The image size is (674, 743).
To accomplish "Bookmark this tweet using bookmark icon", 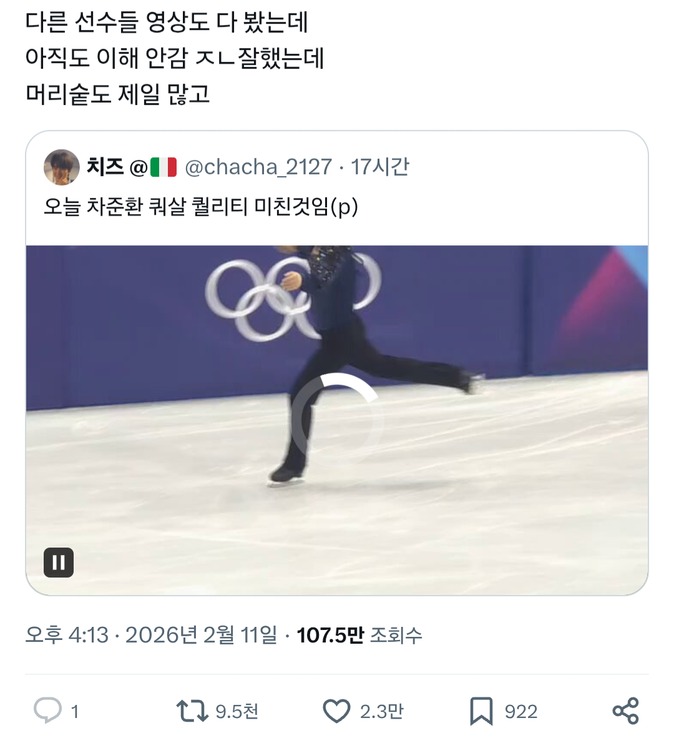I will pos(481,711).
